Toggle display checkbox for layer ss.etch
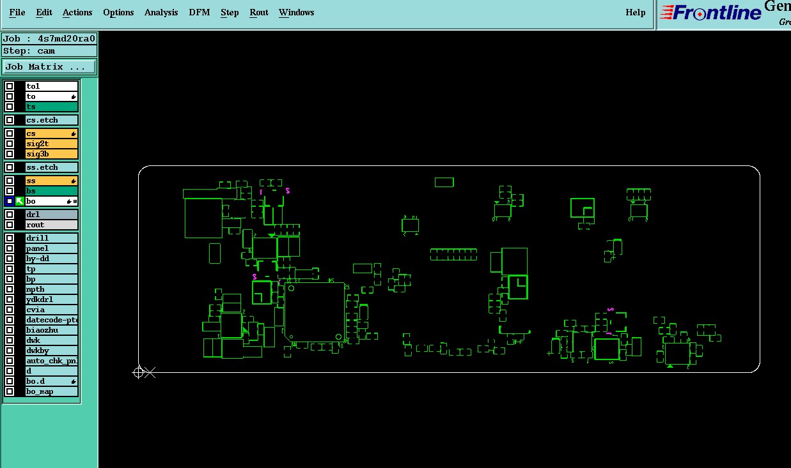The width and height of the screenshot is (791, 468). [x=10, y=167]
